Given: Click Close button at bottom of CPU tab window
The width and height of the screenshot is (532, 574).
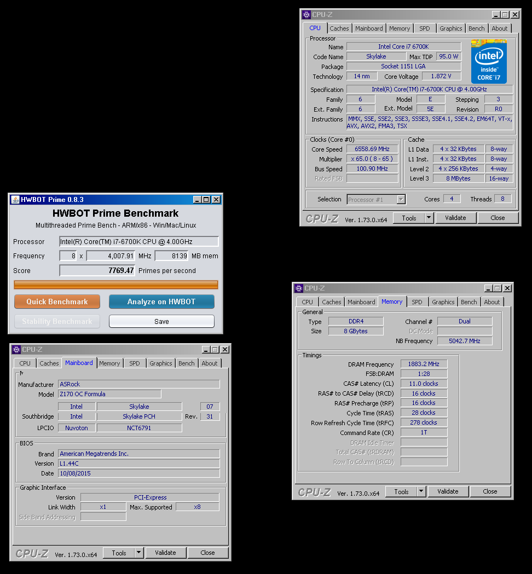Looking at the screenshot, I should pyautogui.click(x=498, y=218).
